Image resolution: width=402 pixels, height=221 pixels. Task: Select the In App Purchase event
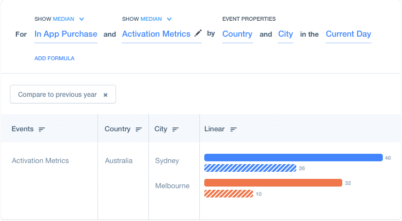(66, 34)
